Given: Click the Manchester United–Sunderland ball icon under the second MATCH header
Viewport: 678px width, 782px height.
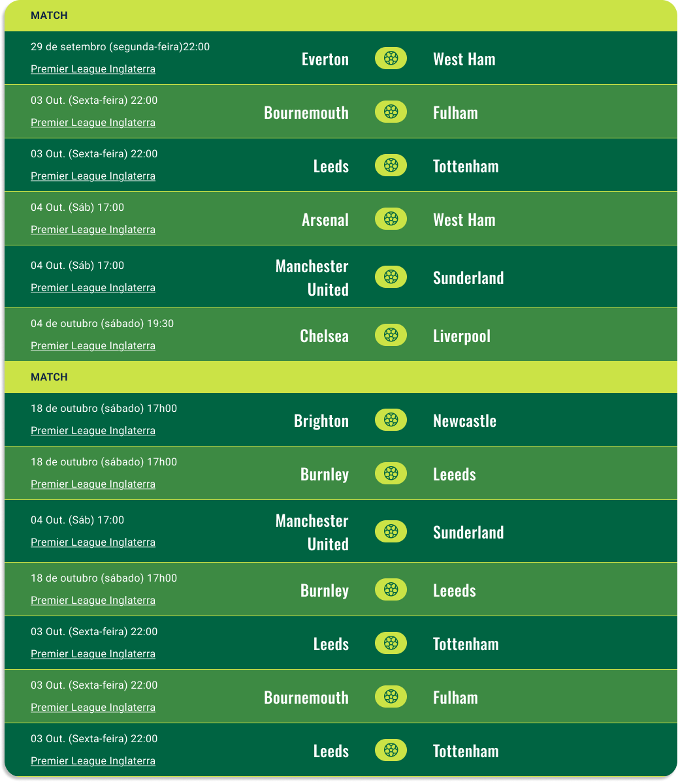Looking at the screenshot, I should pos(391,531).
